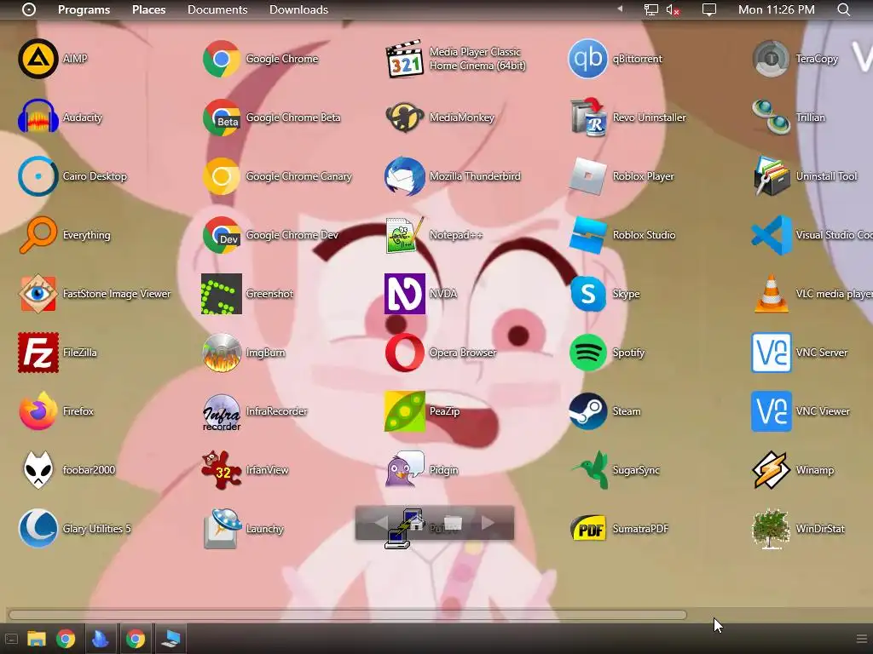Launch PeaZip
873x654 pixels.
pos(405,411)
